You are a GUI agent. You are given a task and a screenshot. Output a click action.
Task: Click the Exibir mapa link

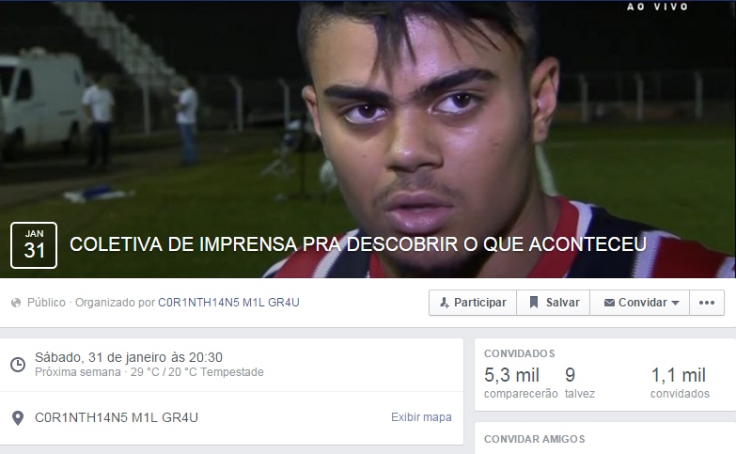point(421,417)
